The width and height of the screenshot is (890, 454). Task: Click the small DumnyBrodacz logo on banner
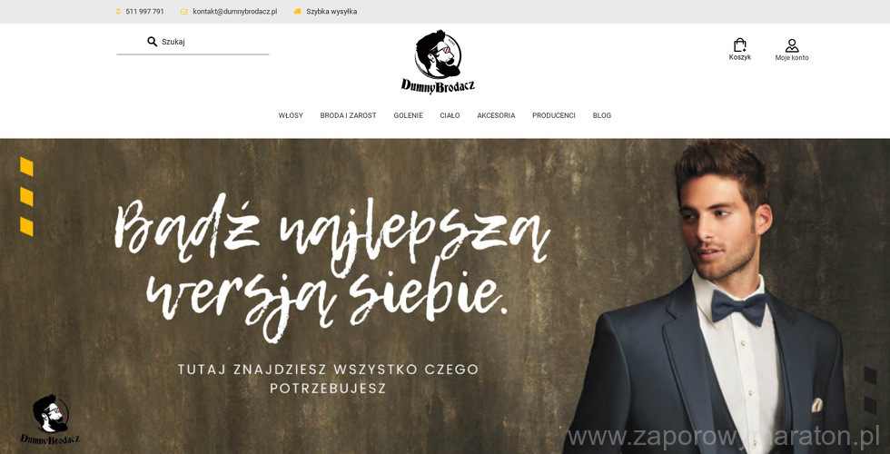click(x=50, y=419)
